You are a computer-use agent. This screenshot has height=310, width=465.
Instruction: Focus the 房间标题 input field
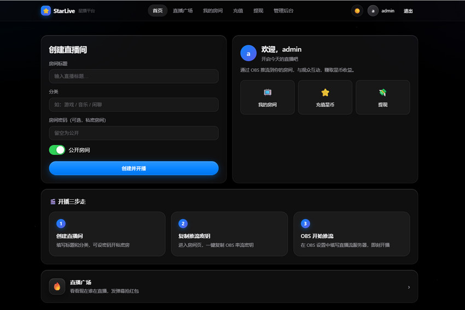(133, 76)
